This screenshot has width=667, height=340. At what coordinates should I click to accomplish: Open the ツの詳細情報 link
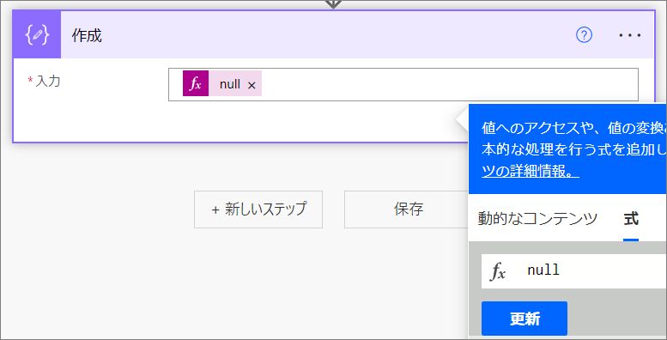pyautogui.click(x=531, y=172)
